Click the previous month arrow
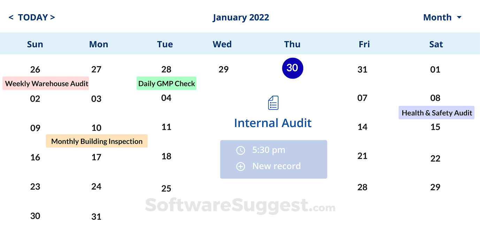Screen dimensions: 480x239 coord(10,17)
